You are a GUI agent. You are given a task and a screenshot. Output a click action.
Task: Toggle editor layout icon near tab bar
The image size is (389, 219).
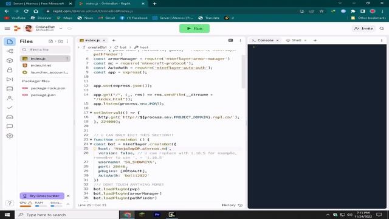click(x=230, y=40)
